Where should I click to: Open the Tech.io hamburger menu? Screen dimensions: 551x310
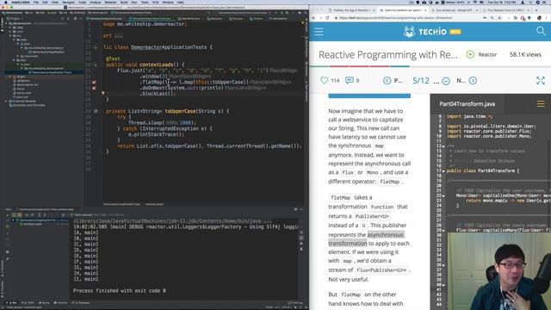coord(319,32)
